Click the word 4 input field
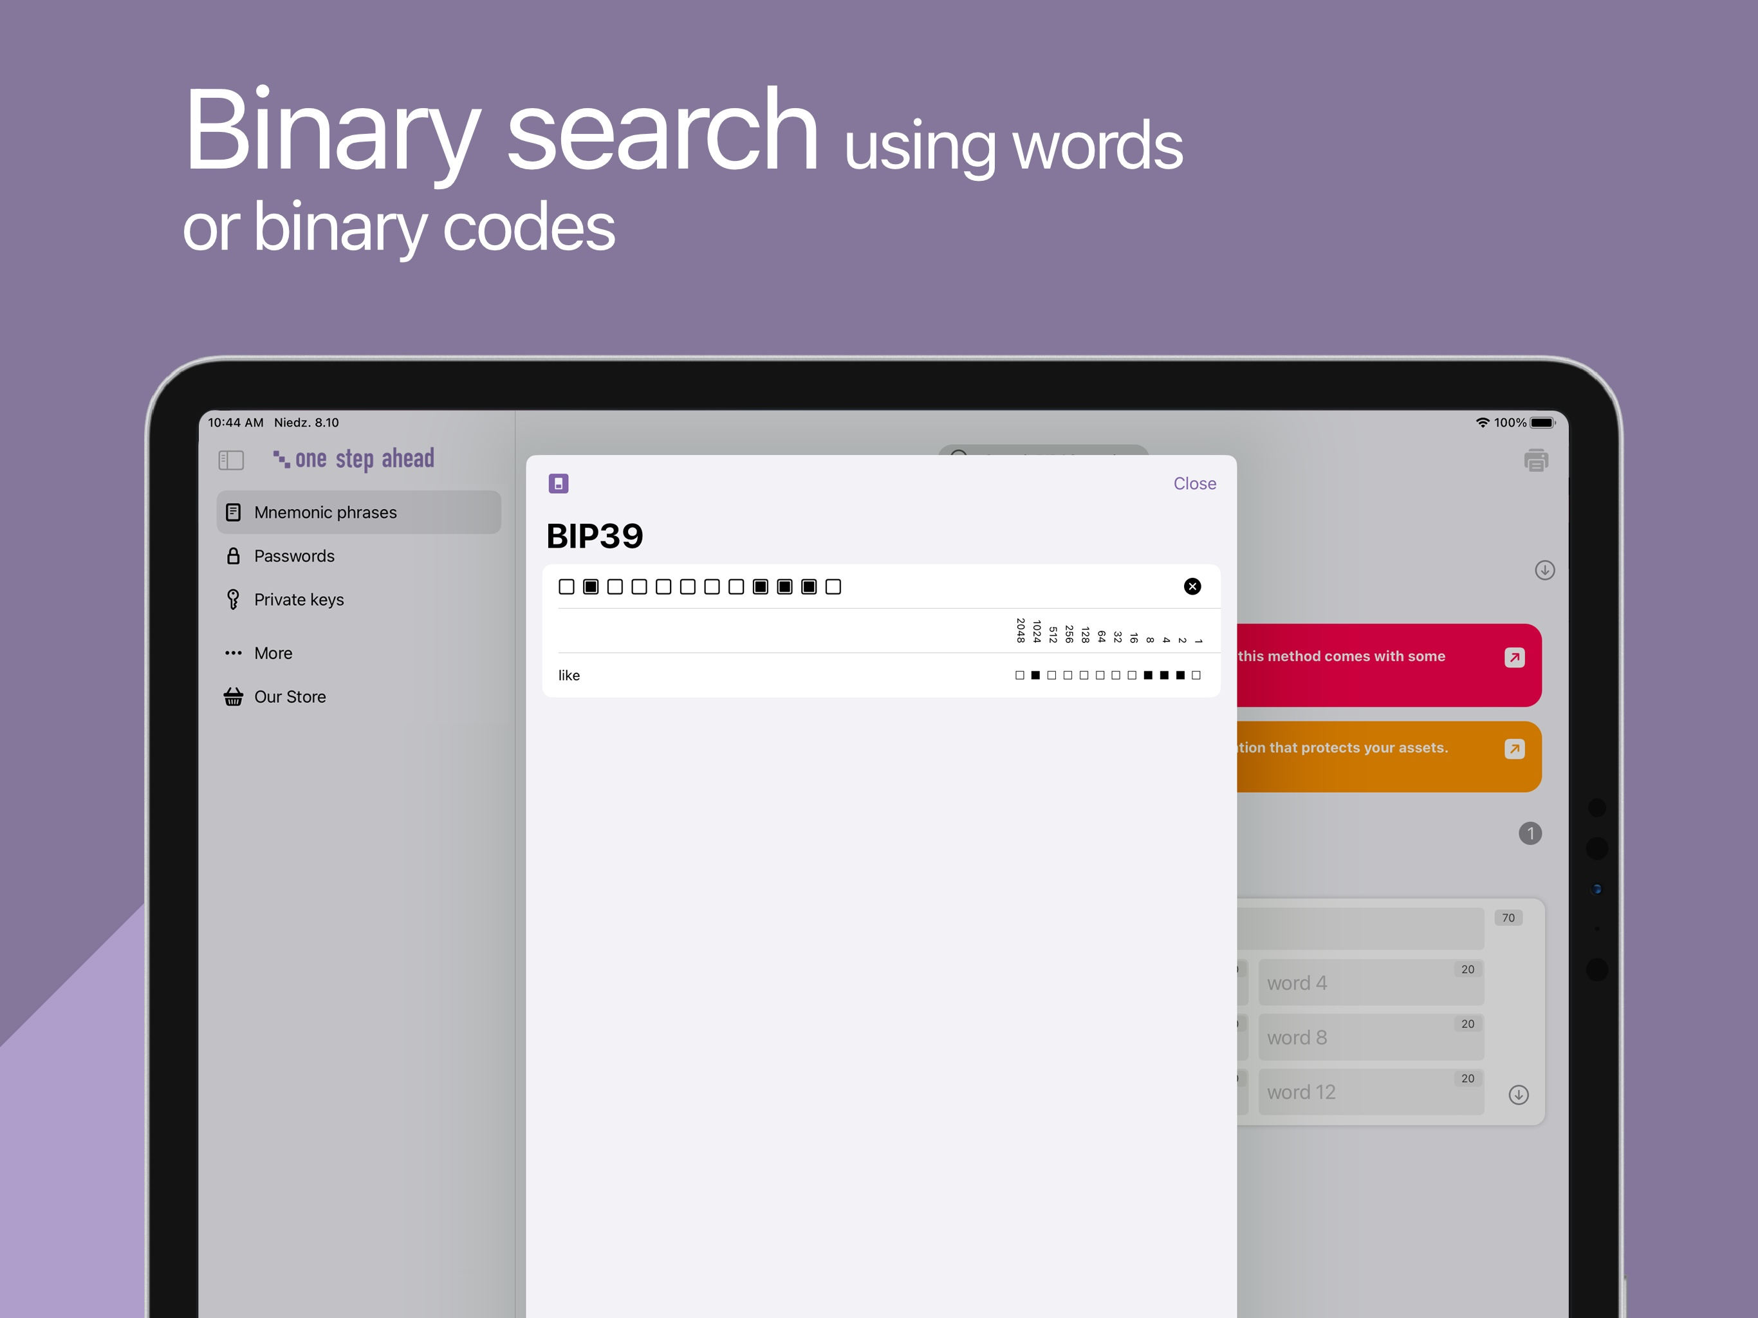Image resolution: width=1758 pixels, height=1318 pixels. click(1371, 983)
